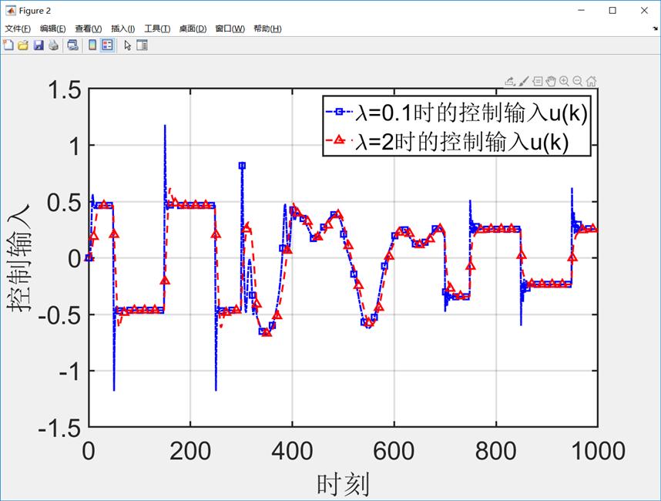Open the 工具(T) menu
Screen dimensions: 661x501
click(x=157, y=29)
